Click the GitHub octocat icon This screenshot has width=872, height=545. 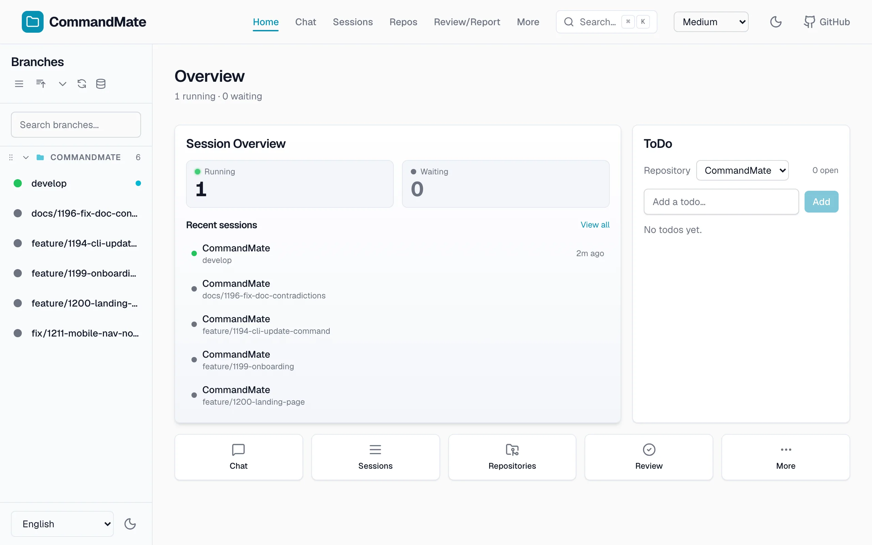[x=809, y=22]
